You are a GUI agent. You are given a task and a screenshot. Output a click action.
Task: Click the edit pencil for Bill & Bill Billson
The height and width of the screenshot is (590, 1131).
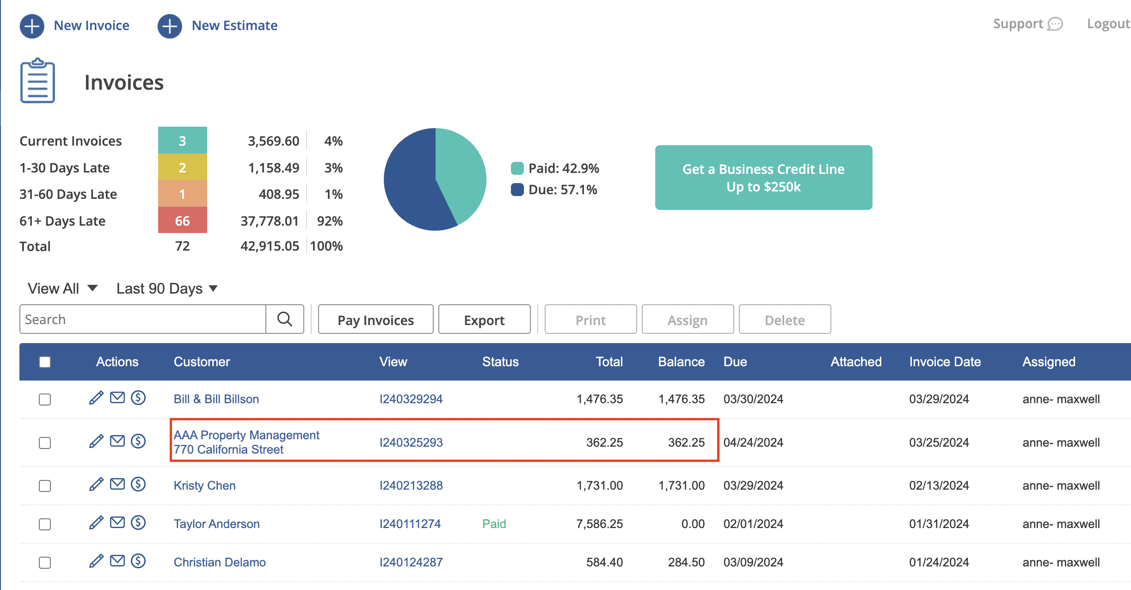coord(96,398)
